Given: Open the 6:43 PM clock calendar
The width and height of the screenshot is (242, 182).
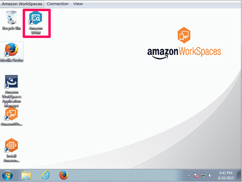Looking at the screenshot, I should [226, 175].
